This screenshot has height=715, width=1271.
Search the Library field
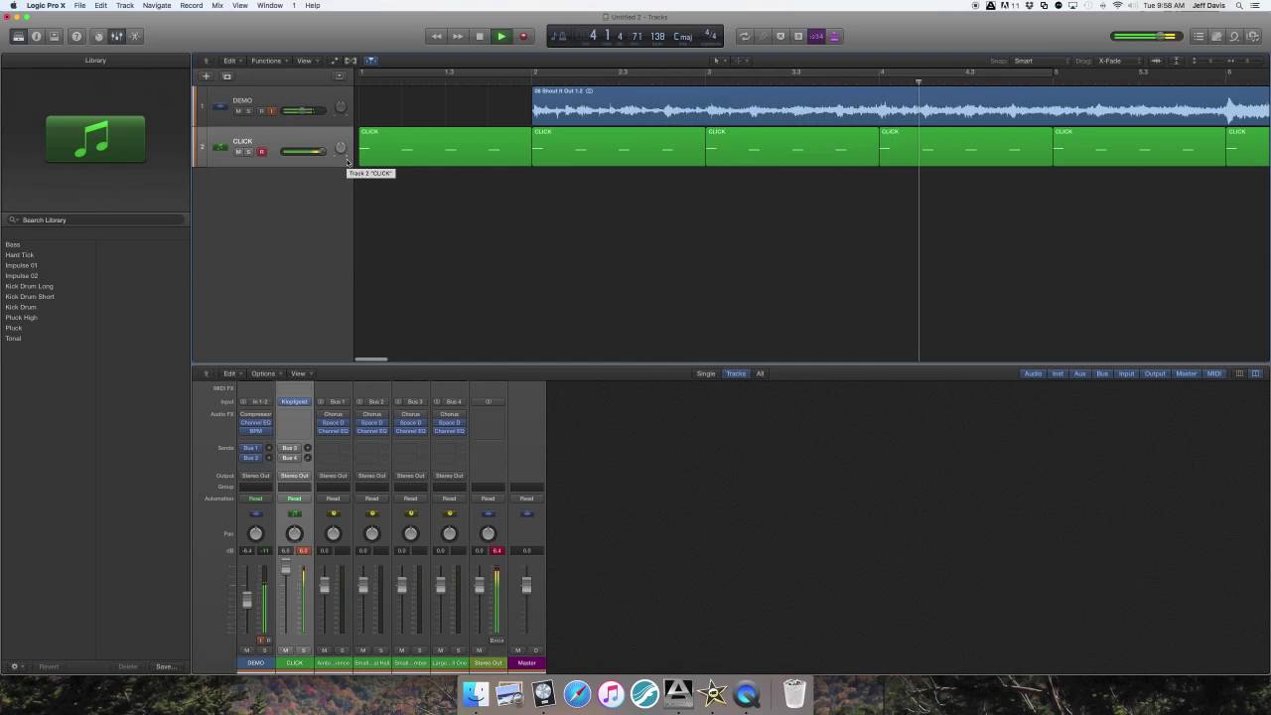96,219
